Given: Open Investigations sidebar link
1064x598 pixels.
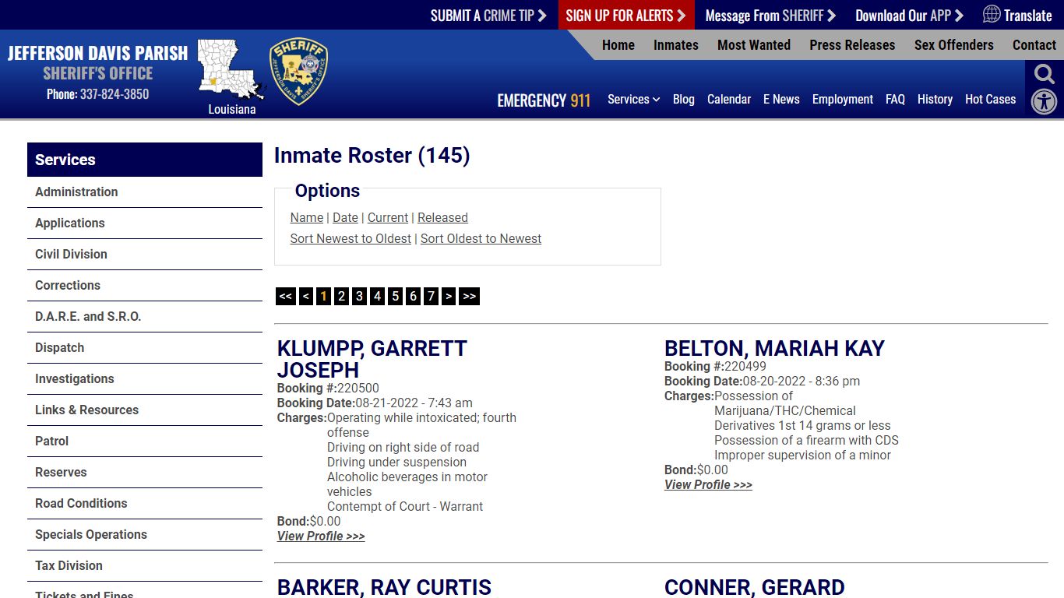Looking at the screenshot, I should click(145, 379).
